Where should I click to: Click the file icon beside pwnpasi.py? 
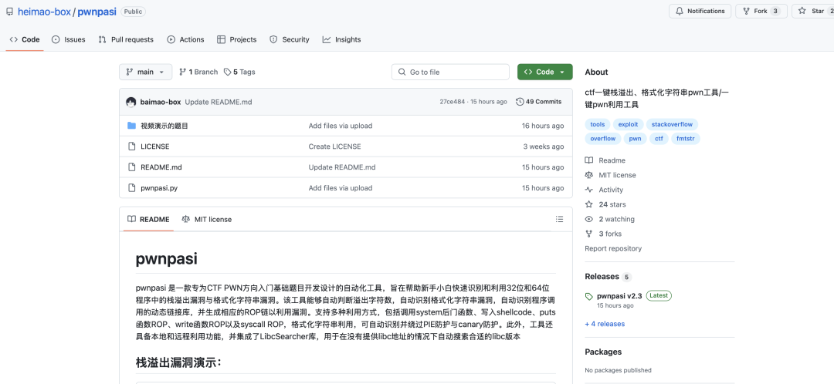point(132,188)
